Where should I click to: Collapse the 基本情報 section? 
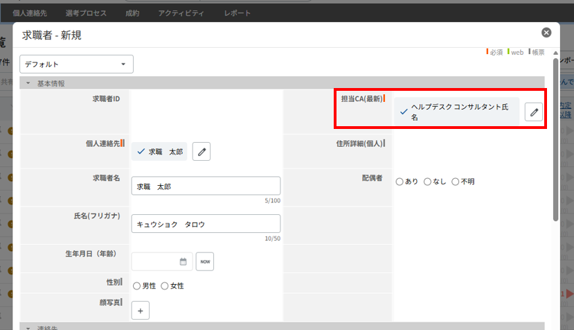(x=29, y=83)
